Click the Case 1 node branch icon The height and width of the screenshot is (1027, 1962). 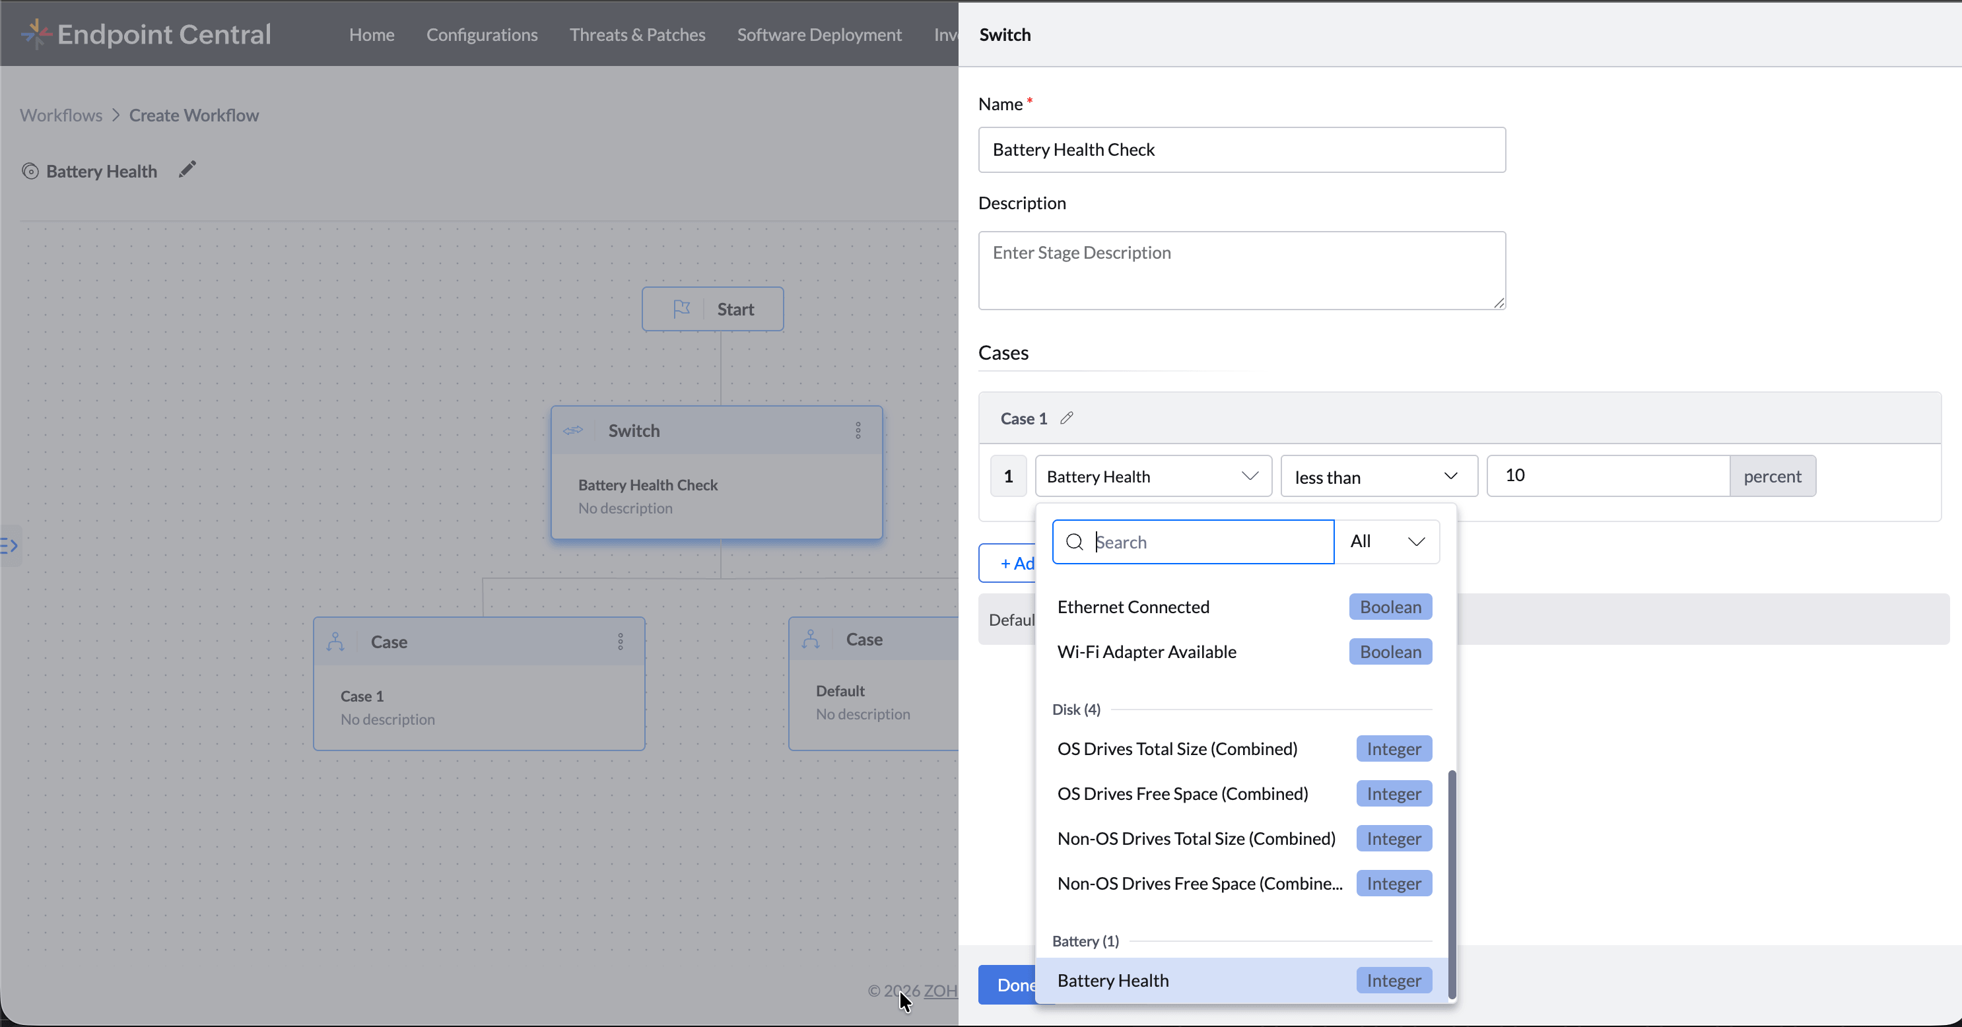click(x=336, y=642)
